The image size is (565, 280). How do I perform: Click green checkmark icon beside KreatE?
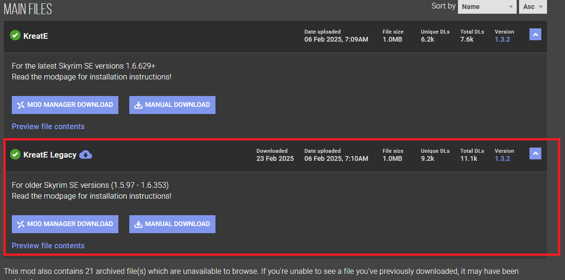pyautogui.click(x=15, y=35)
